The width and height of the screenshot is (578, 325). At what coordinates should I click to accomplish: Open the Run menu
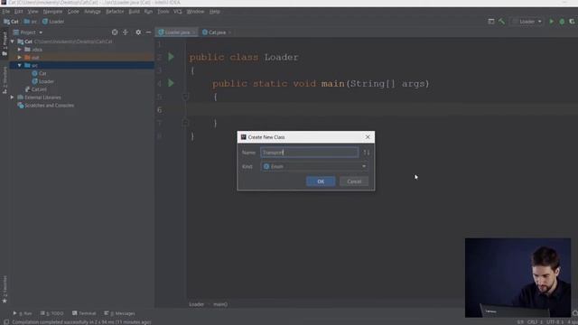(148, 12)
